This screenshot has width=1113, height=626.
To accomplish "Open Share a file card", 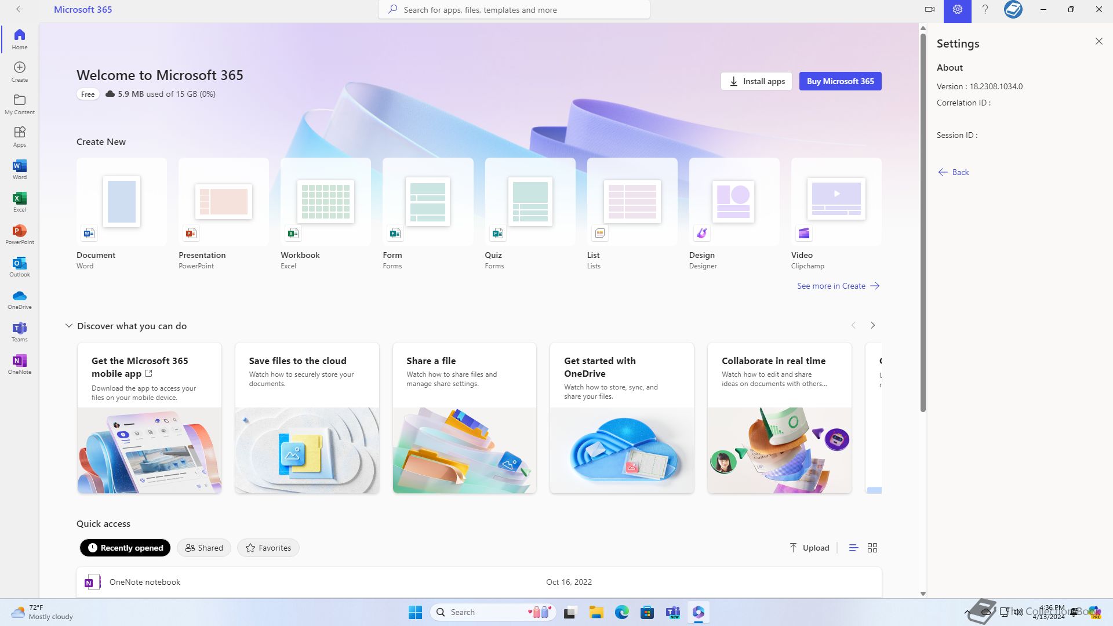I will [464, 418].
